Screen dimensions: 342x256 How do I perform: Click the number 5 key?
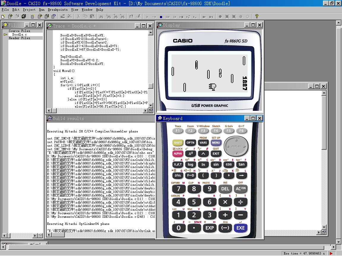(194, 202)
